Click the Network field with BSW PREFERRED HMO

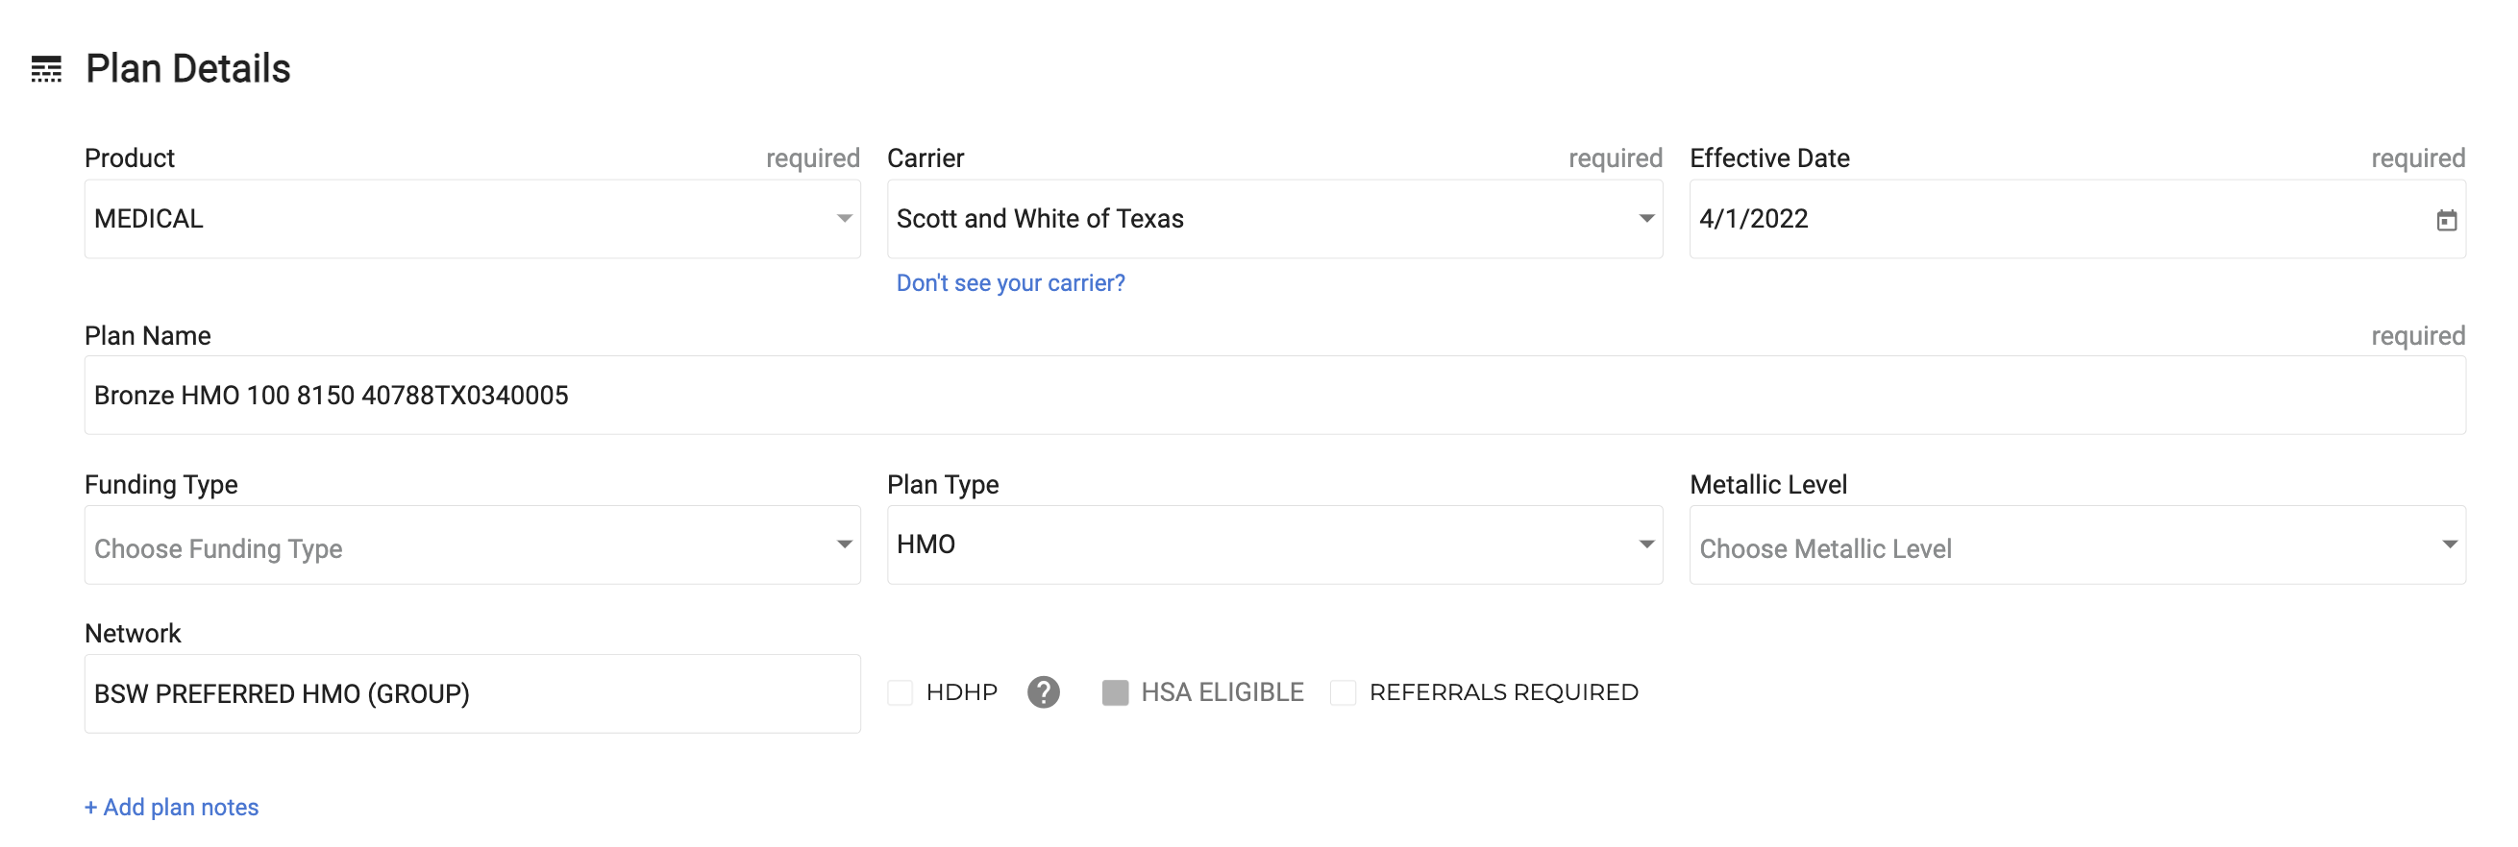point(472,694)
